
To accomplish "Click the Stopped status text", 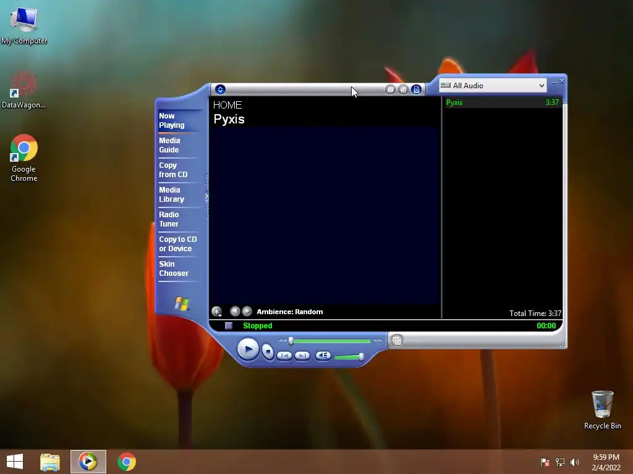I will tap(258, 326).
